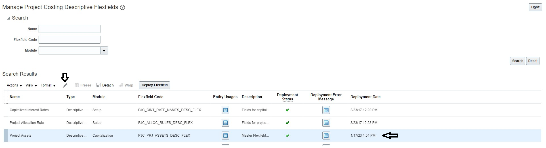View Deployment Error Message for Project Allocation Rule
Screen dimensions: 546x148
coord(326,123)
